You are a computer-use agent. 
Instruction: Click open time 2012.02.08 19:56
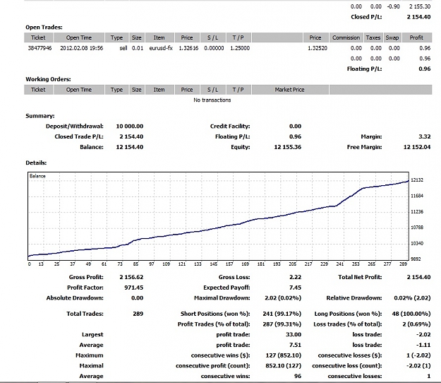coord(82,48)
